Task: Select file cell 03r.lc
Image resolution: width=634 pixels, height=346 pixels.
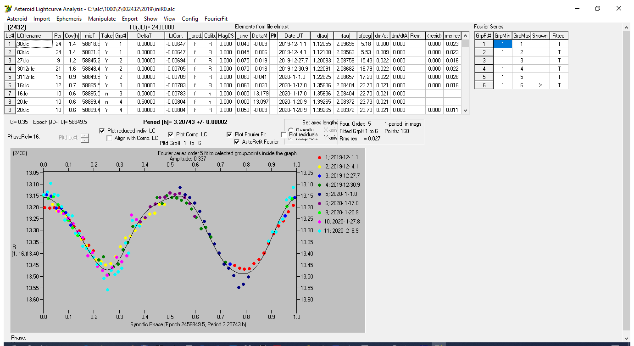Action: tap(33, 52)
